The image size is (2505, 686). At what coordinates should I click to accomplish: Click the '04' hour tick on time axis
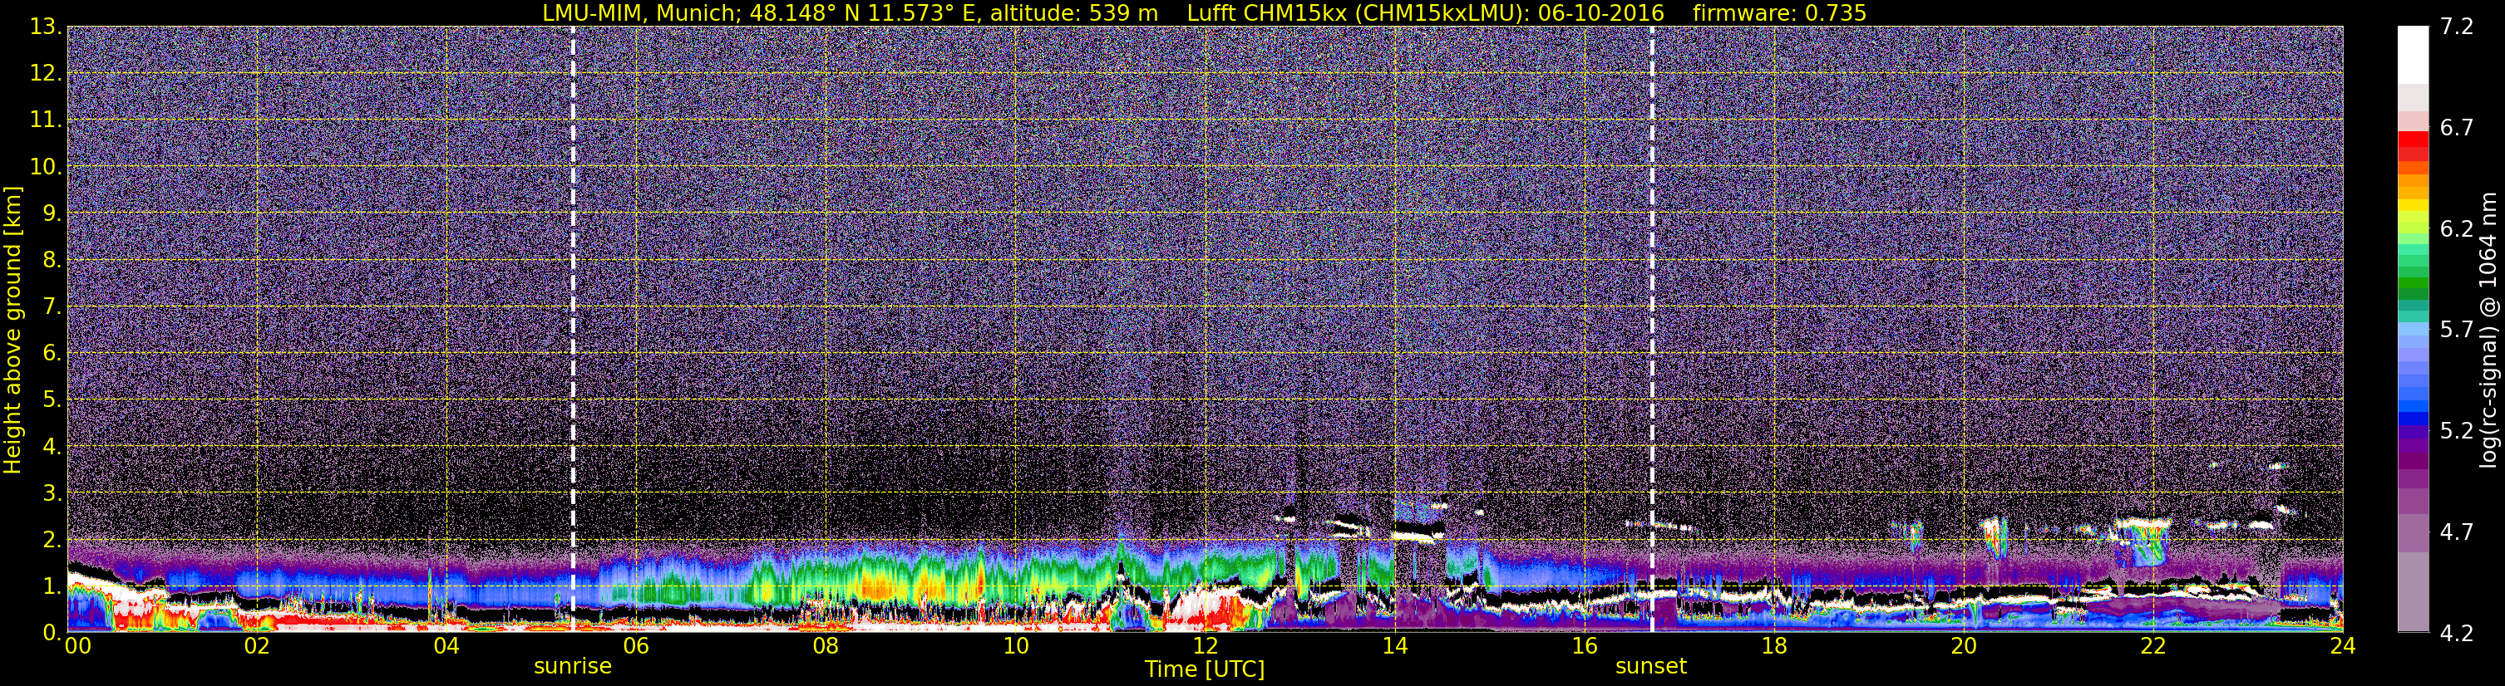pyautogui.click(x=446, y=646)
